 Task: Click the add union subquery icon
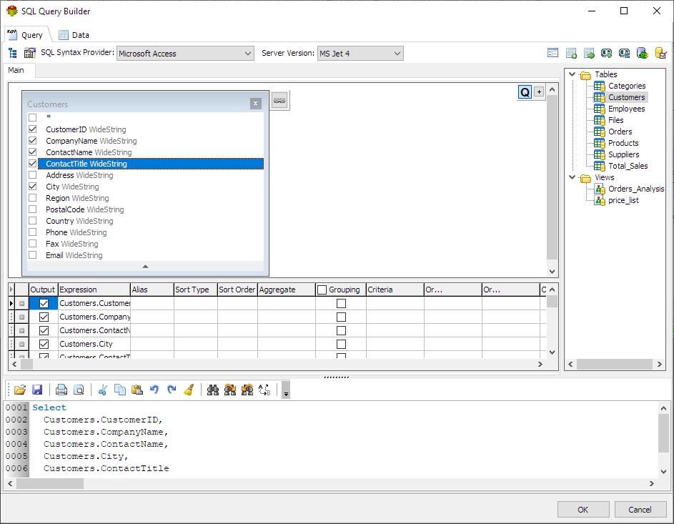[x=607, y=53]
